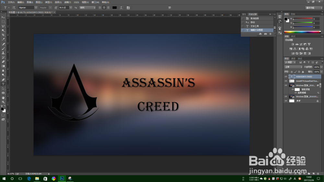Hide the 0de88f7916aeef0a673ce layer
The image size is (324, 182).
286,81
